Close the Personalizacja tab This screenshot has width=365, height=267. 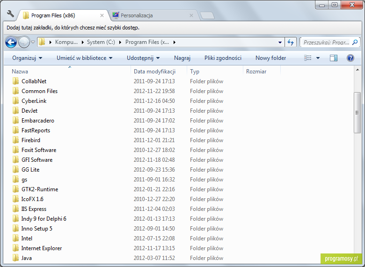pyautogui.click(x=191, y=15)
